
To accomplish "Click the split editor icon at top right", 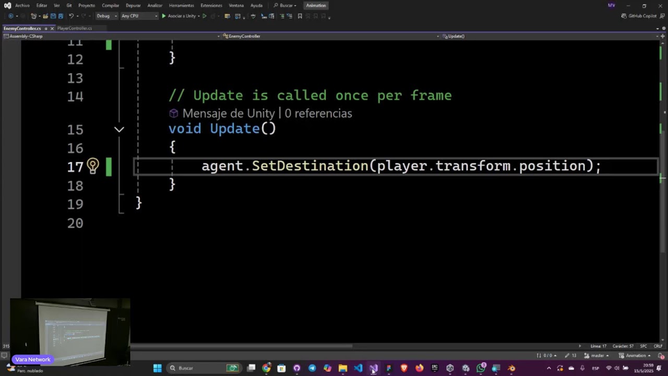I will (663, 36).
